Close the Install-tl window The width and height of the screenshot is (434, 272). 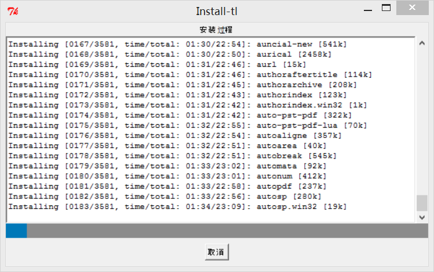412,8
